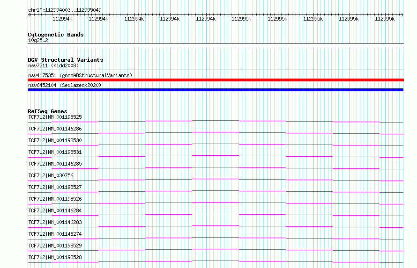Select the TCF7L2|NM_001146284 label
Viewport: 417px width, 268px height.
point(55,210)
